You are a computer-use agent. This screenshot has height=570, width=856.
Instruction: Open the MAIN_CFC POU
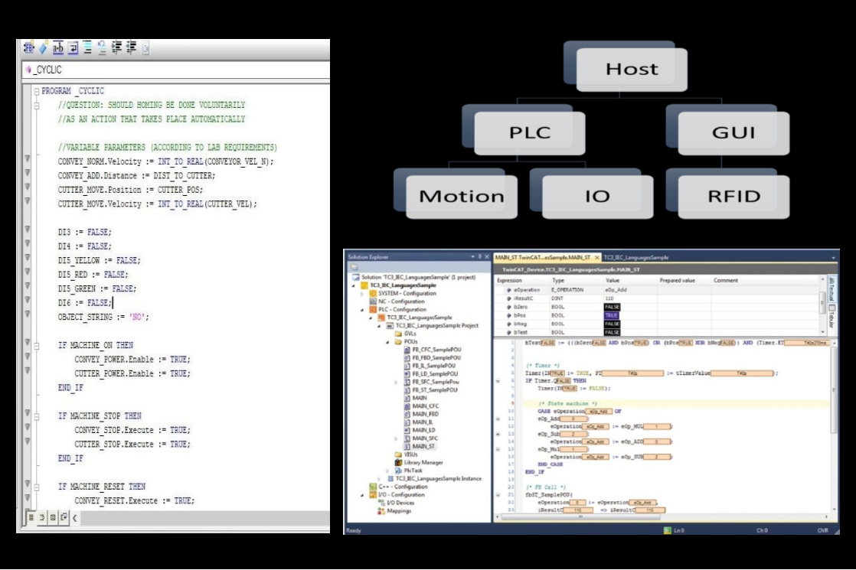click(x=425, y=406)
